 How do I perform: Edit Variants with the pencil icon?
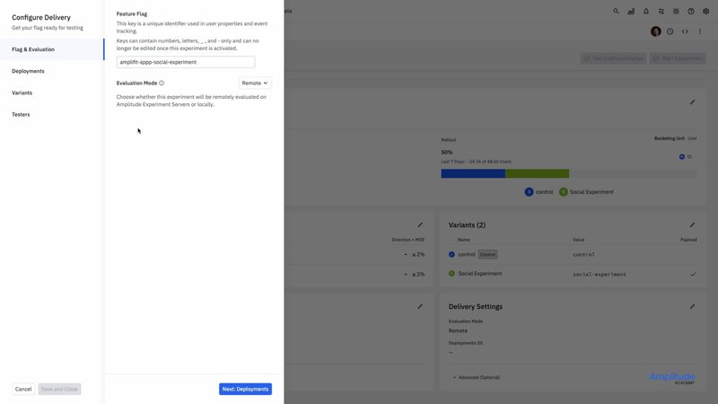coord(691,224)
